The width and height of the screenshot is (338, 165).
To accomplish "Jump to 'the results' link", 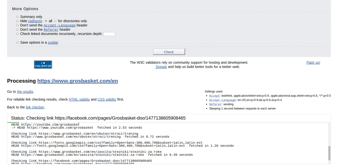I will point(25,92).
